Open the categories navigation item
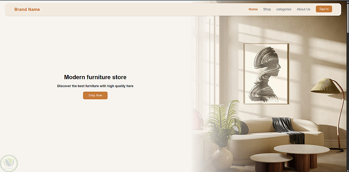 coord(284,9)
